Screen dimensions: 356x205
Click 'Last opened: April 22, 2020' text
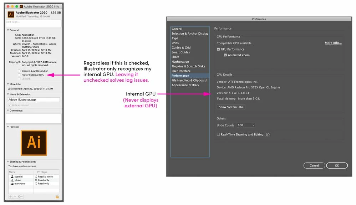coord(30,89)
